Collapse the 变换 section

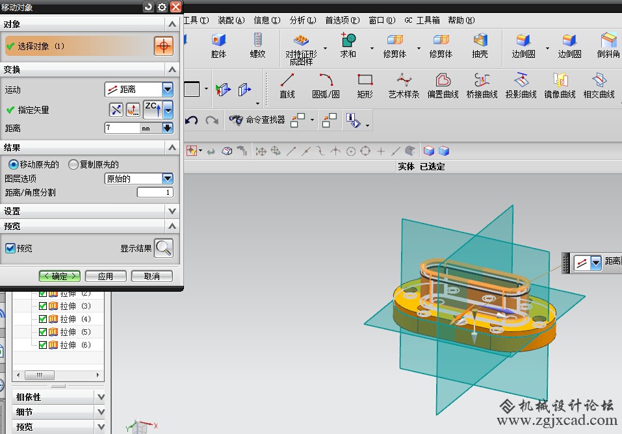(x=172, y=70)
